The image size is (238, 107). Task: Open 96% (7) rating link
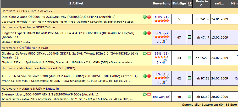pyautogui.click(x=162, y=33)
